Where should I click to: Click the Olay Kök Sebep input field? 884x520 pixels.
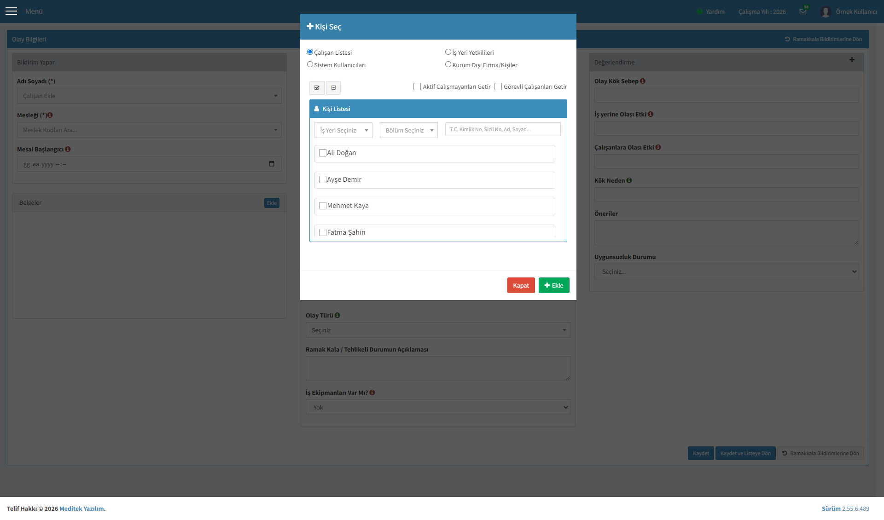coord(727,95)
